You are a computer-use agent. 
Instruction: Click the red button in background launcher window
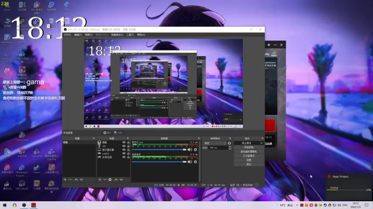(x=270, y=125)
